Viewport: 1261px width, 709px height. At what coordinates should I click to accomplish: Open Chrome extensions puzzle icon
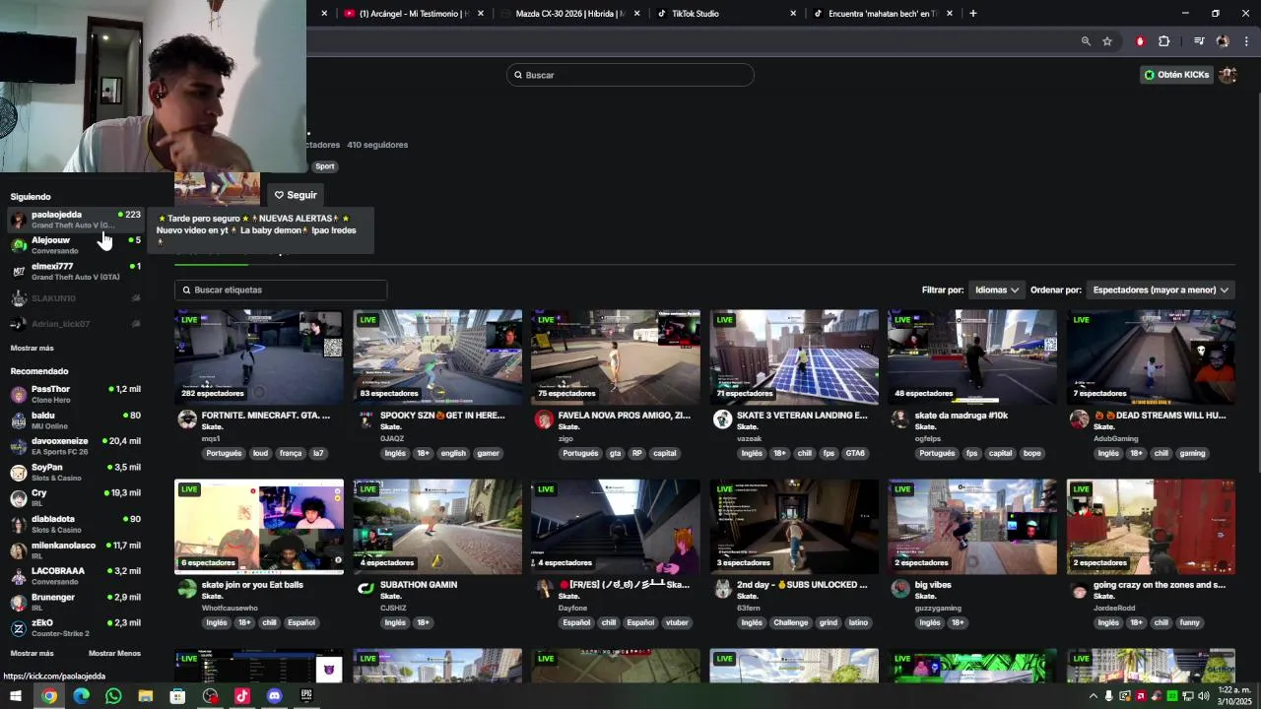pos(1163,41)
